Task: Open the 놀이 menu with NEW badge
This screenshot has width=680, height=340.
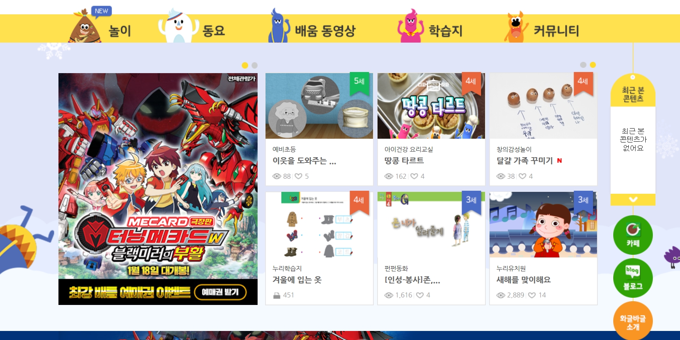Action: 100,27
